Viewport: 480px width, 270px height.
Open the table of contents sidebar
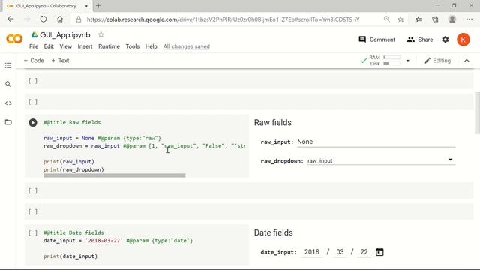point(8,65)
